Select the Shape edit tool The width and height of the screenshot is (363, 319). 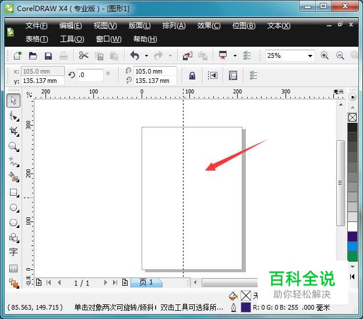tap(14, 116)
